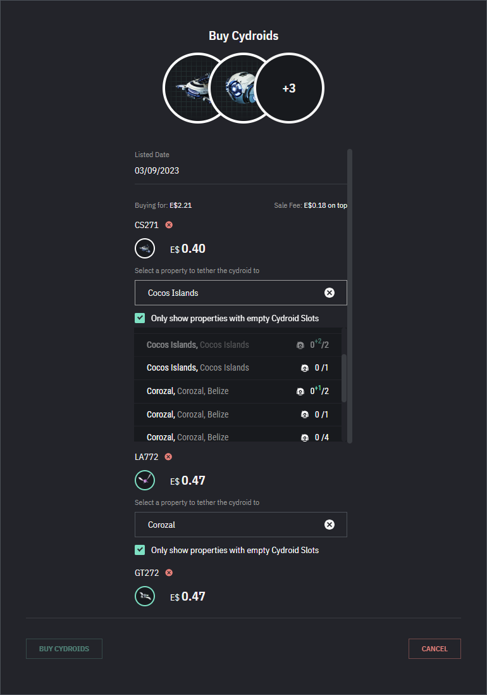The width and height of the screenshot is (487, 695).
Task: Remove cydroid LA772 with red X
Action: 168,457
